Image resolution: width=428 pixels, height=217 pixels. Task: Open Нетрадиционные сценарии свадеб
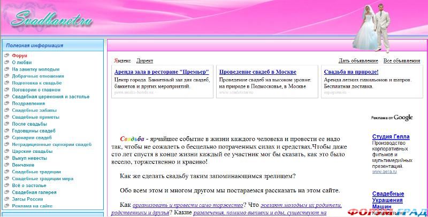pos(52,144)
